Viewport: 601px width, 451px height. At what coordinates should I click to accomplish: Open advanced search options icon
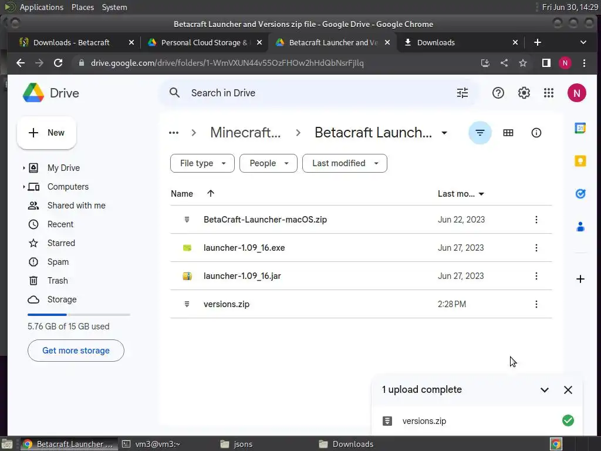(462, 93)
